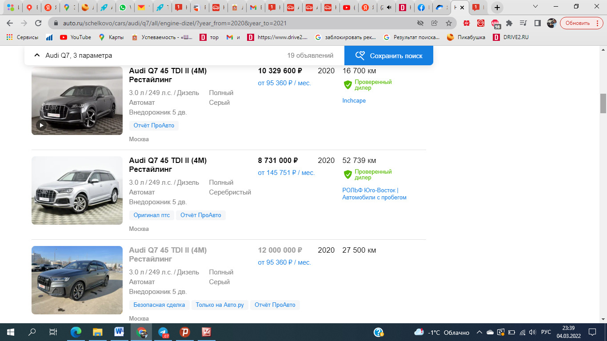
Task: Open the media controls toolbar icon
Action: pos(523,23)
